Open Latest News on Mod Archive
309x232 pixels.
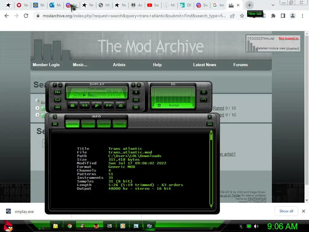pyautogui.click(x=205, y=65)
